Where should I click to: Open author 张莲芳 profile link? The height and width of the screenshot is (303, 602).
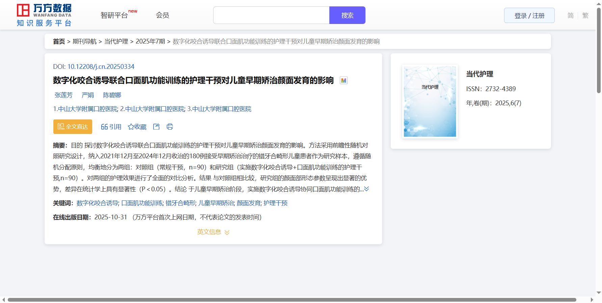coord(63,95)
